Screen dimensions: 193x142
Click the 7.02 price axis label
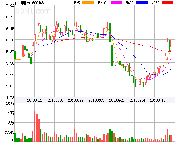tap(10, 5)
